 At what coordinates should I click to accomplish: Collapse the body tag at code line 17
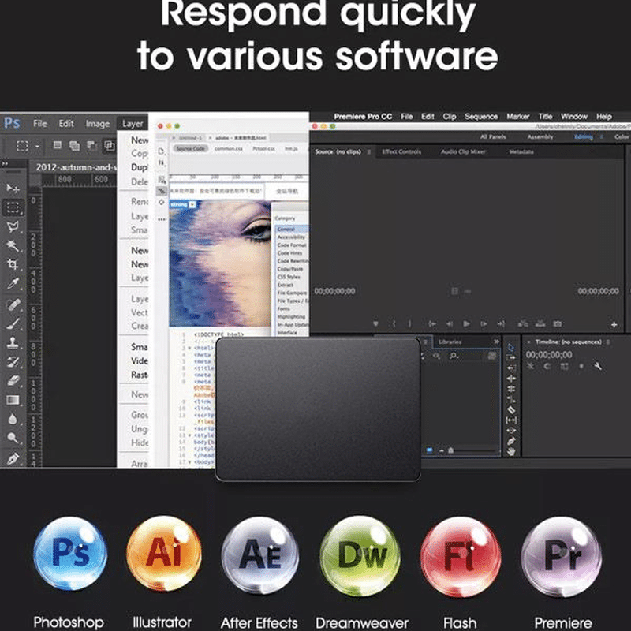coord(189,462)
